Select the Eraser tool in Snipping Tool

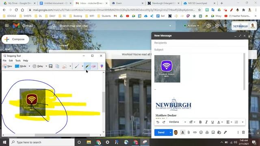(x=93, y=66)
